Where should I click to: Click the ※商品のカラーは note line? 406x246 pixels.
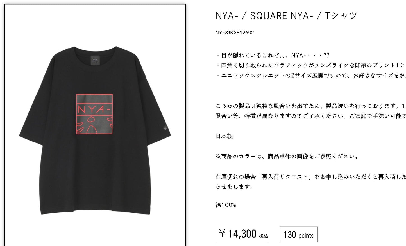tap(287, 157)
